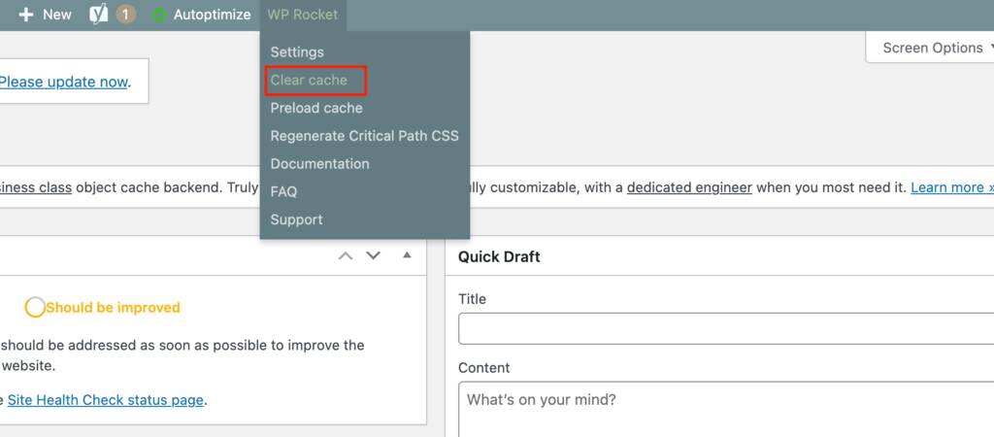This screenshot has width=994, height=437.
Task: Choose Clear cache from the WP Rocket menu
Action: [309, 80]
